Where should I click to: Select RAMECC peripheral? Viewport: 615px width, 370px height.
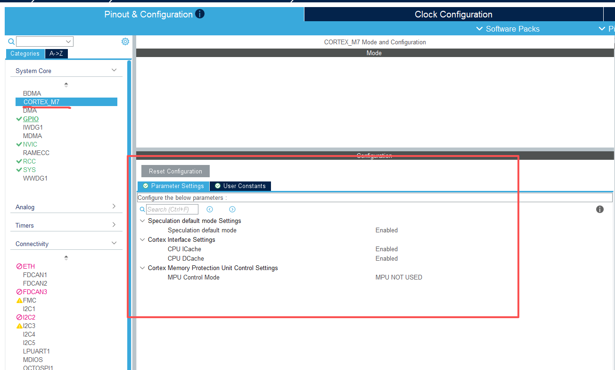(x=36, y=153)
